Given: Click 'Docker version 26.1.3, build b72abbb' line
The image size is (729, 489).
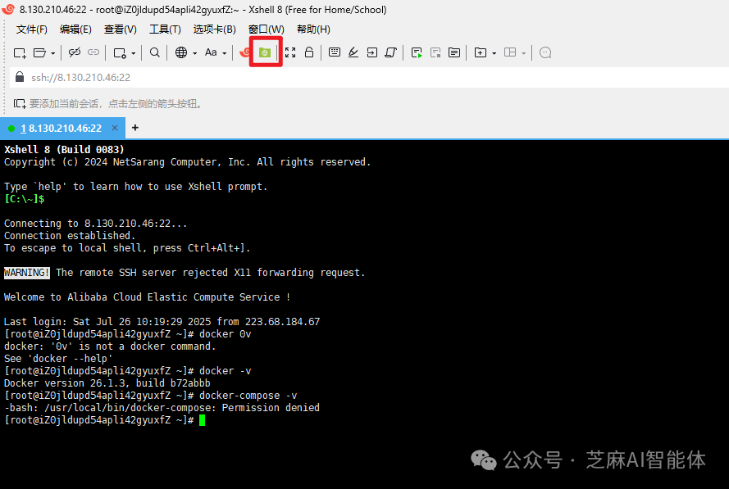Looking at the screenshot, I should (x=107, y=383).
